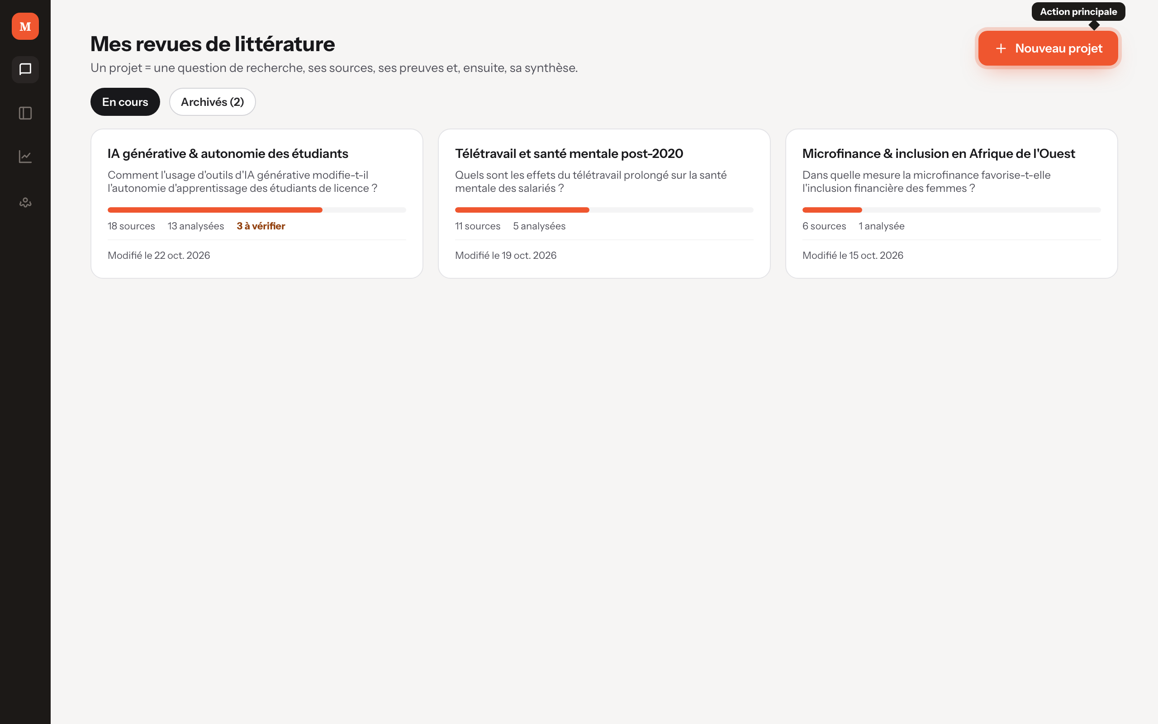Click the progress bar of Télétravail card

click(604, 210)
